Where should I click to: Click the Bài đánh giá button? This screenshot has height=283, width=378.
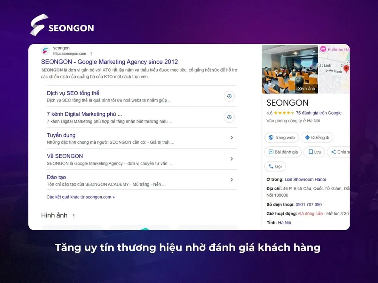tap(283, 152)
